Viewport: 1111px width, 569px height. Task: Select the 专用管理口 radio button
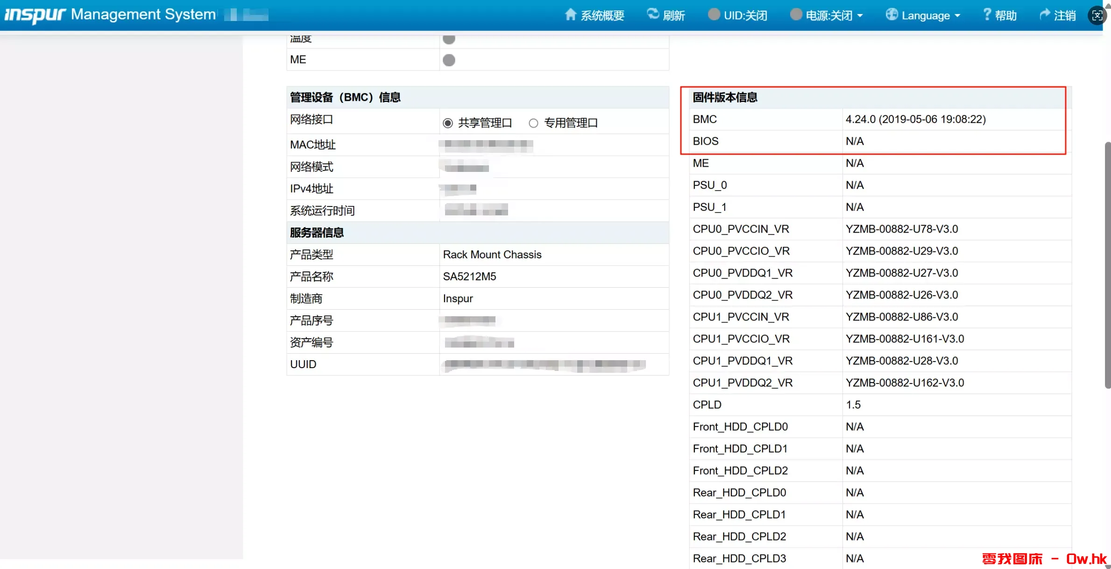(x=533, y=123)
